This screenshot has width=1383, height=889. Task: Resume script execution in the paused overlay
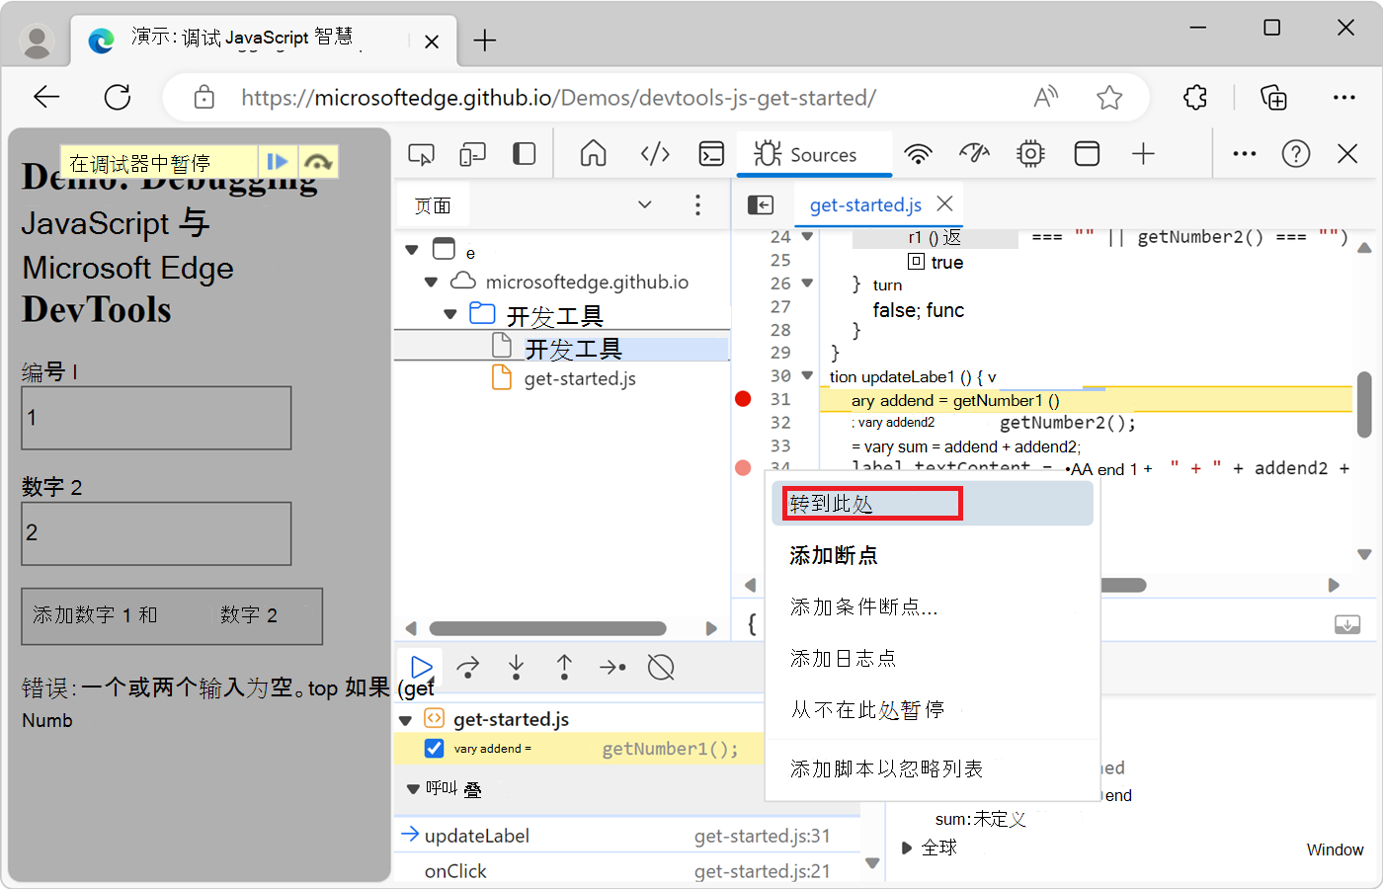pyautogui.click(x=278, y=162)
